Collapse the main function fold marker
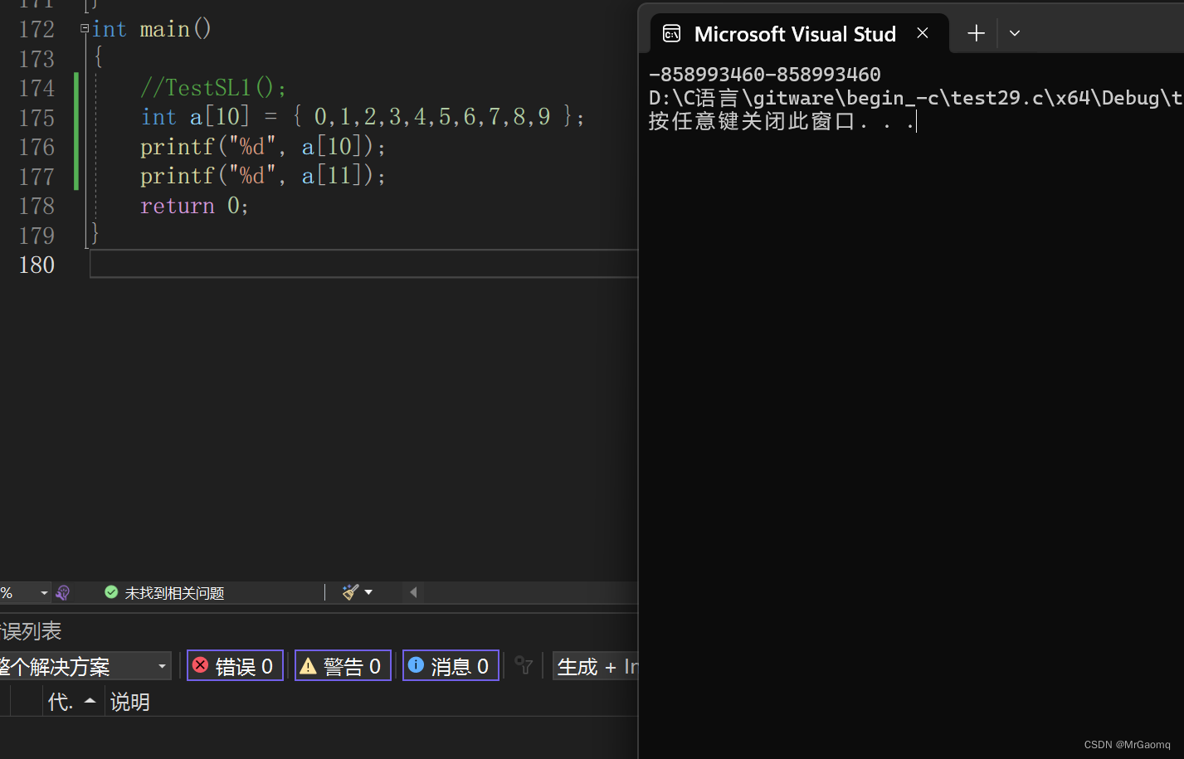Image resolution: width=1184 pixels, height=759 pixels. click(85, 28)
